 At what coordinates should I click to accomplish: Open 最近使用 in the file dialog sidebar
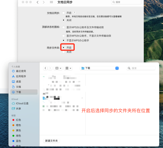(24, 71)
